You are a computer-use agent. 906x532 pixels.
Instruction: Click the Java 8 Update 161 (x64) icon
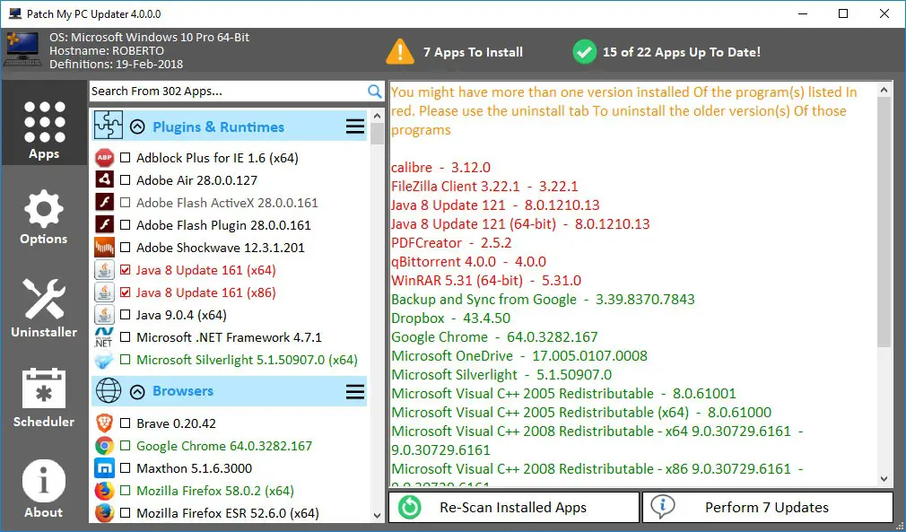[x=105, y=270]
